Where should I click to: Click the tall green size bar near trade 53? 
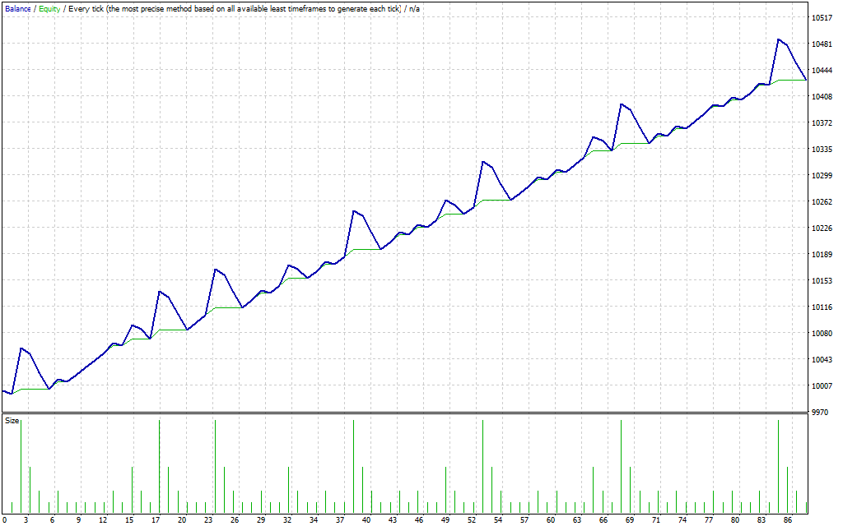[482, 460]
